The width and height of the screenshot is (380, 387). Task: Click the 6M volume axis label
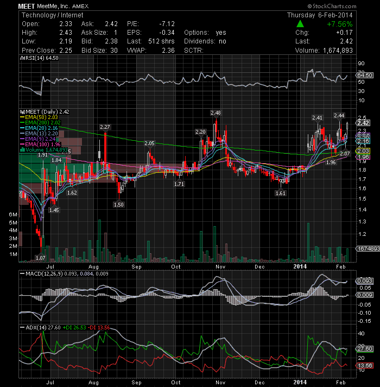[13, 215]
